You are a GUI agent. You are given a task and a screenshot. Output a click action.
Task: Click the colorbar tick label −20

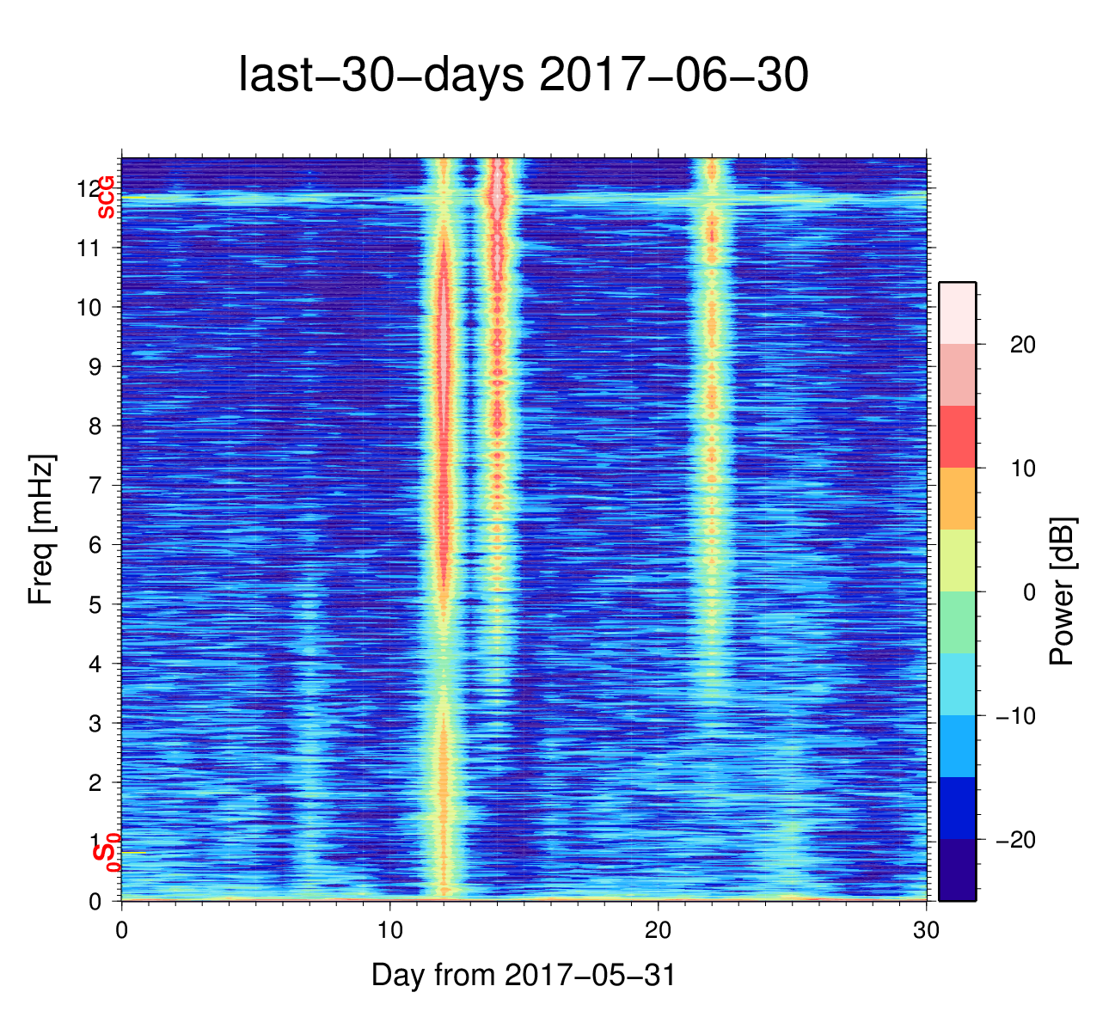(1015, 840)
